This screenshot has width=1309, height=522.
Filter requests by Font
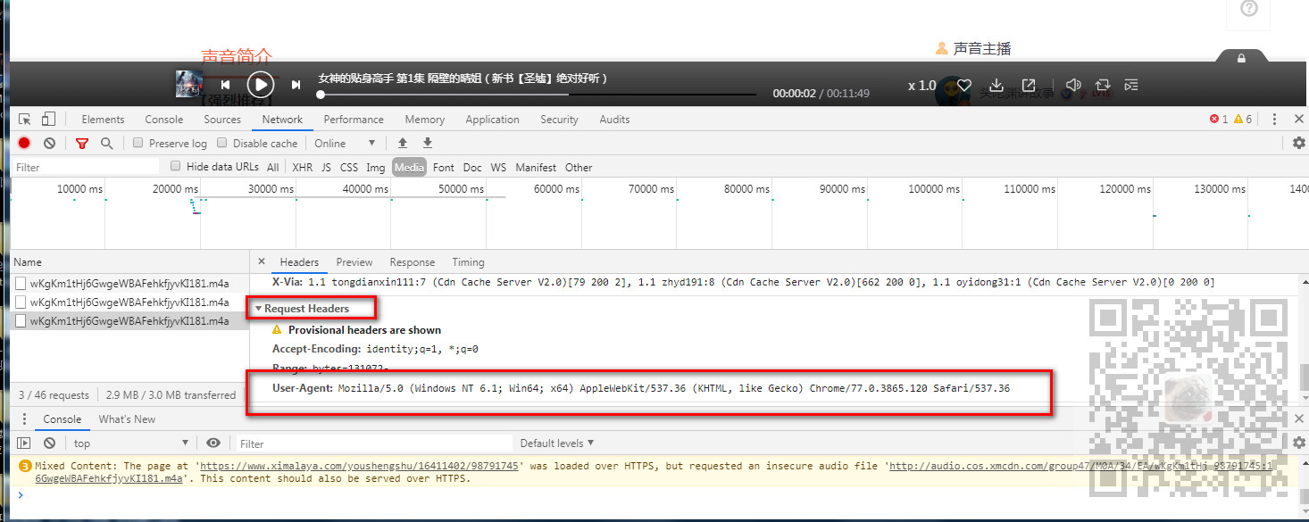444,167
